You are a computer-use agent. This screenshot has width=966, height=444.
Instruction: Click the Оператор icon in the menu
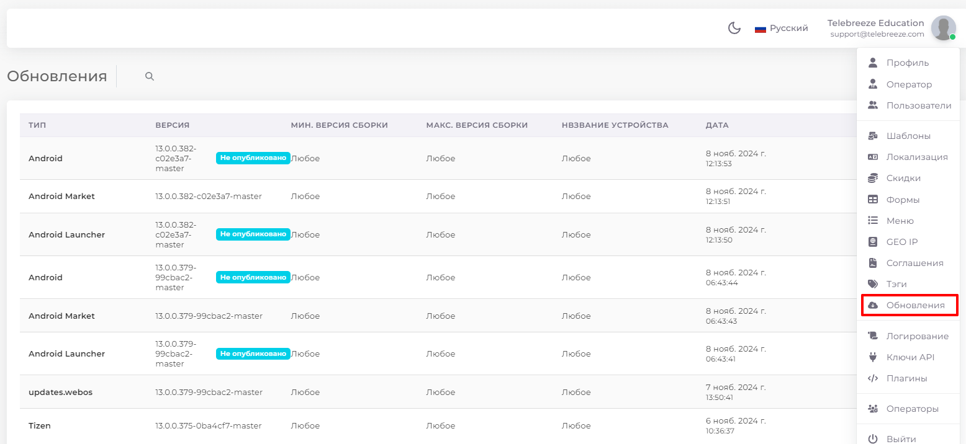[873, 84]
